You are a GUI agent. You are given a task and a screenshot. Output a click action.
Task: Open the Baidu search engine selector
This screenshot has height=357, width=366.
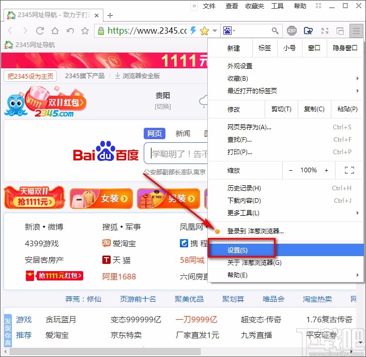(x=229, y=31)
